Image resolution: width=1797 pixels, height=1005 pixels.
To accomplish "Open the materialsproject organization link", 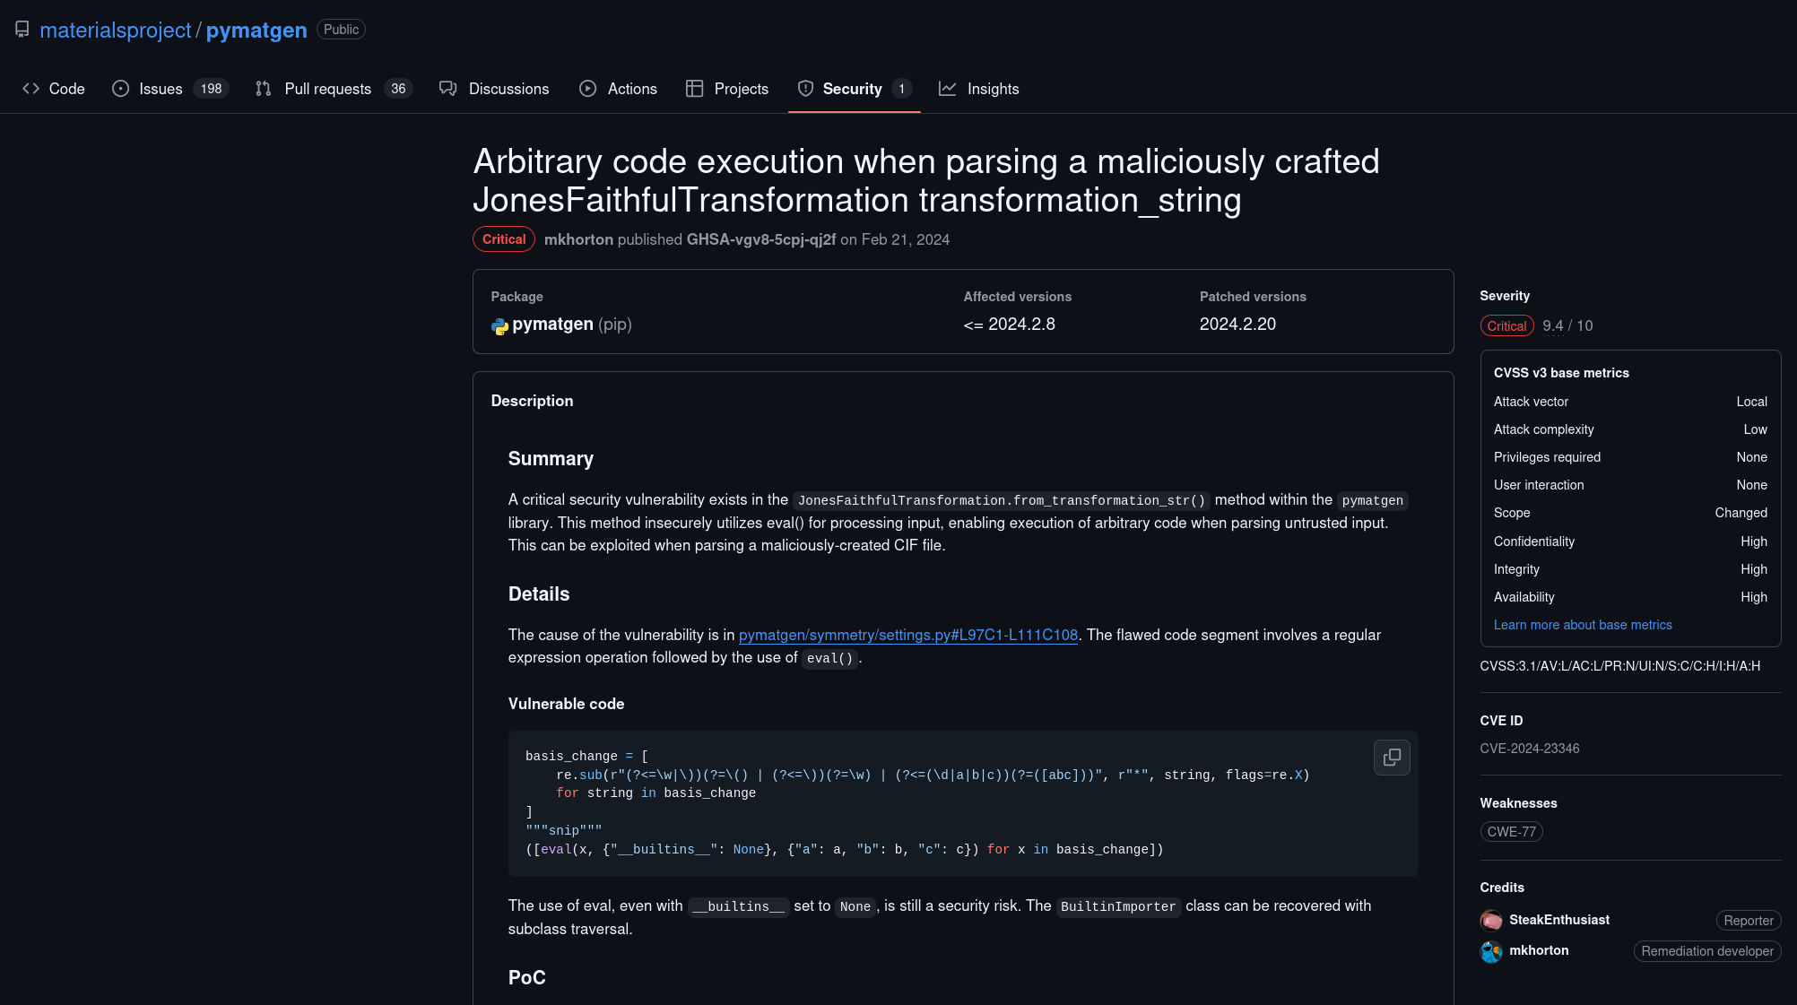I will [116, 30].
